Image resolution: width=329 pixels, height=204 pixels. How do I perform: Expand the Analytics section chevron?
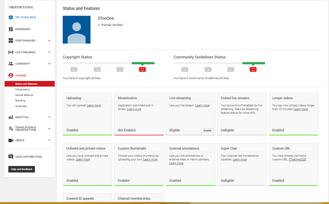click(49, 117)
